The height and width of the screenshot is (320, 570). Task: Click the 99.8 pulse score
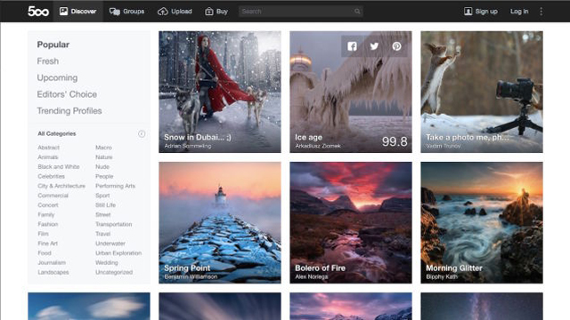[x=395, y=141]
